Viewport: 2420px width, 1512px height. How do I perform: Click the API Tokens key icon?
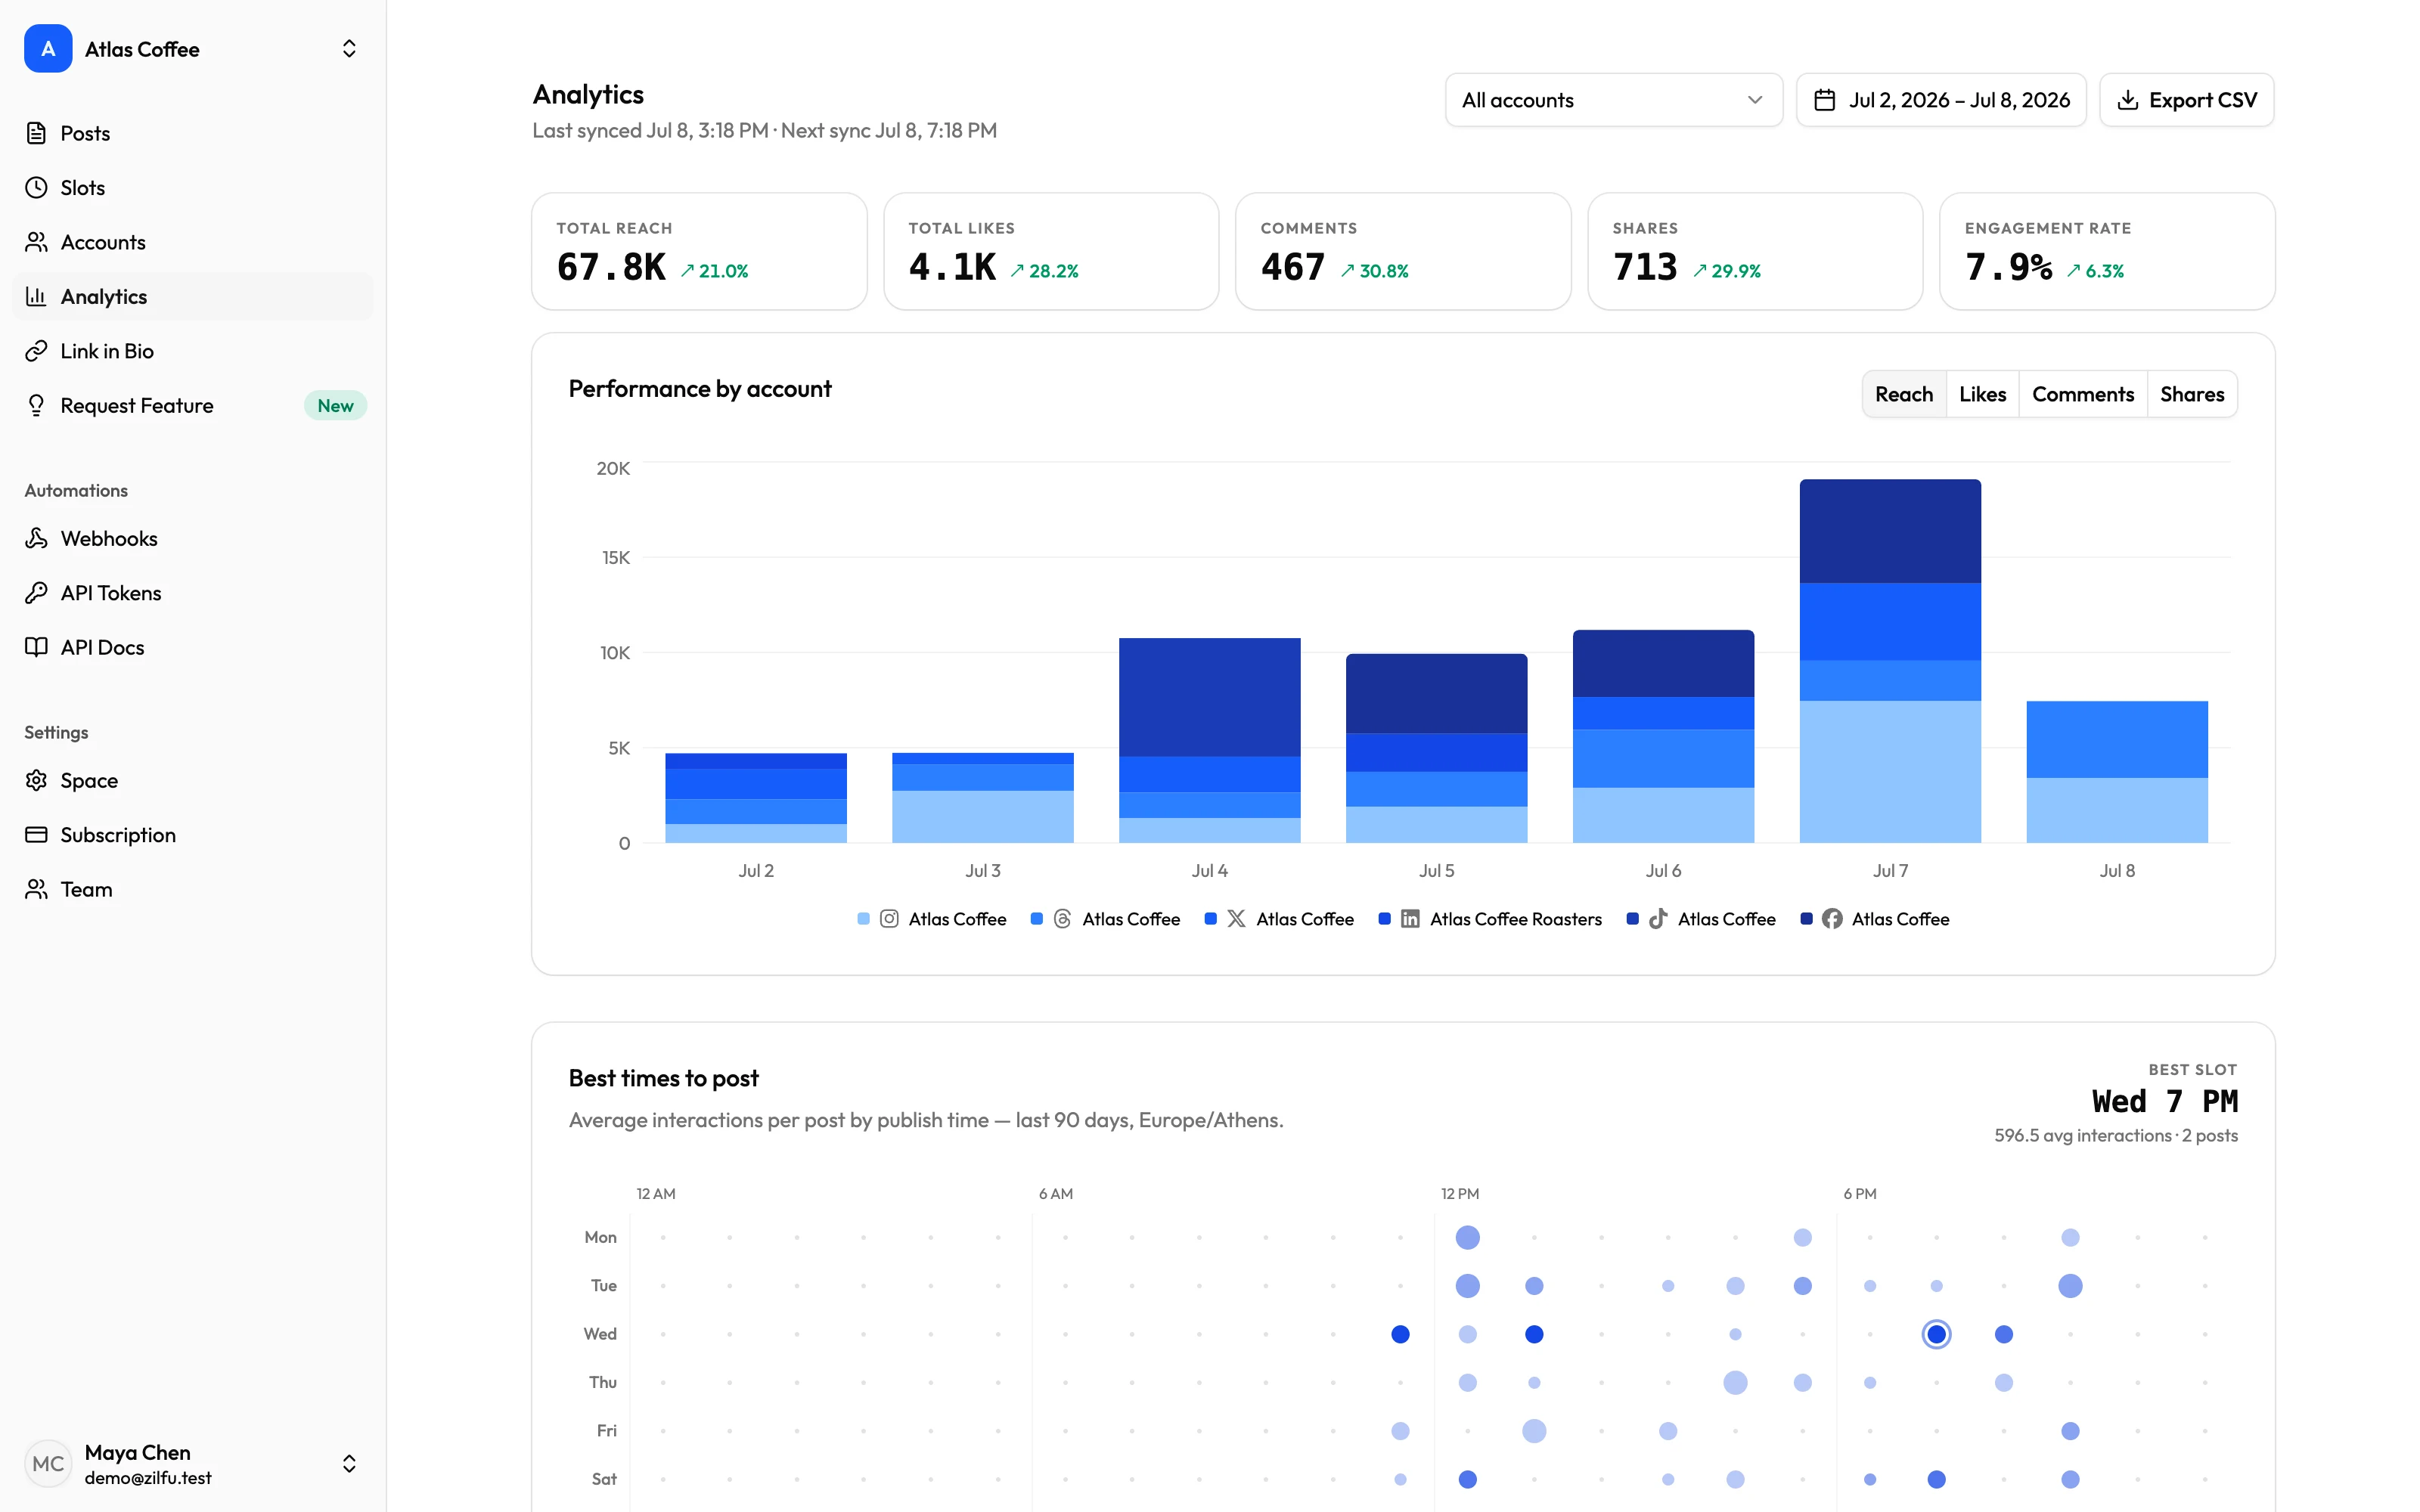tap(36, 593)
